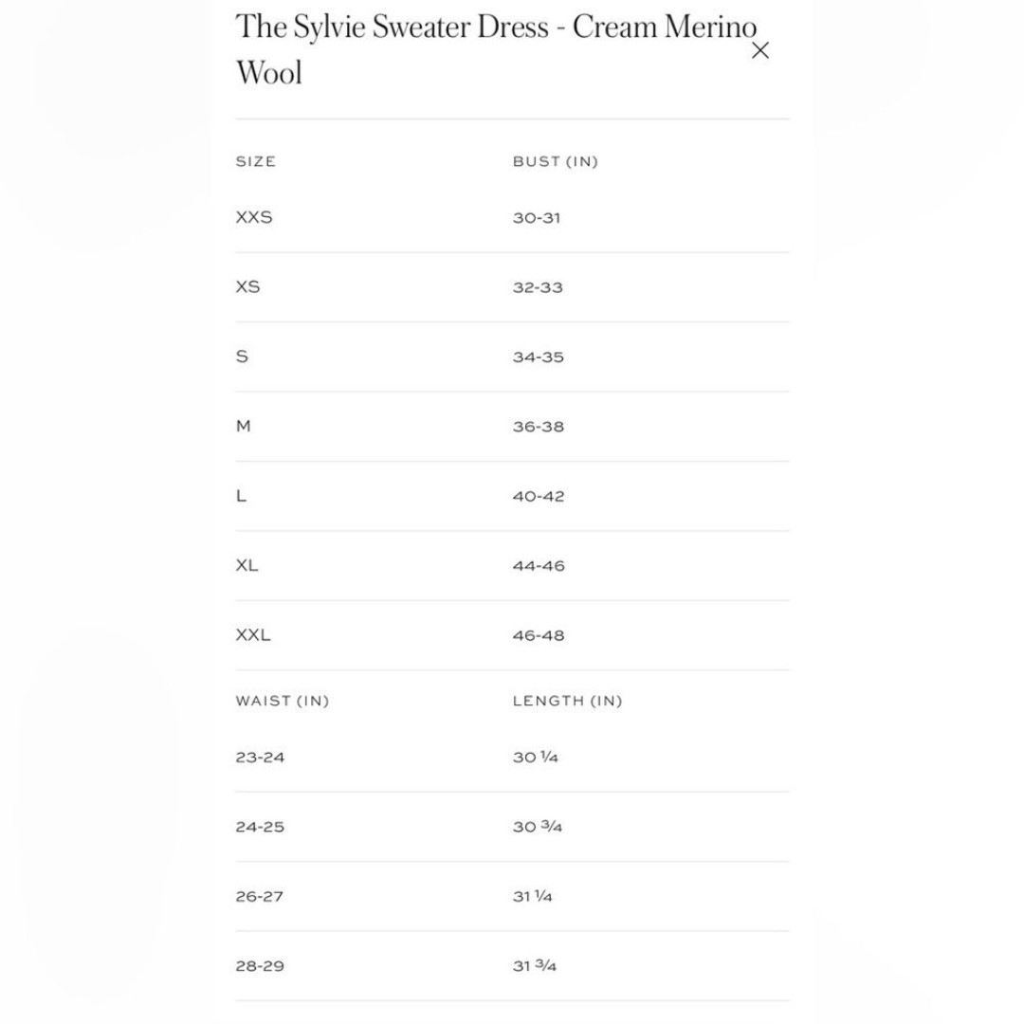
Task: Select the SIZE column header
Action: pyautogui.click(x=255, y=161)
